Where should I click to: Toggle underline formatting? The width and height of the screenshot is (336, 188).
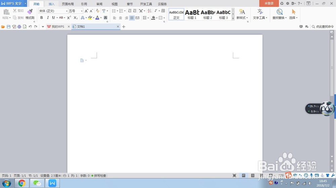coord(53,18)
